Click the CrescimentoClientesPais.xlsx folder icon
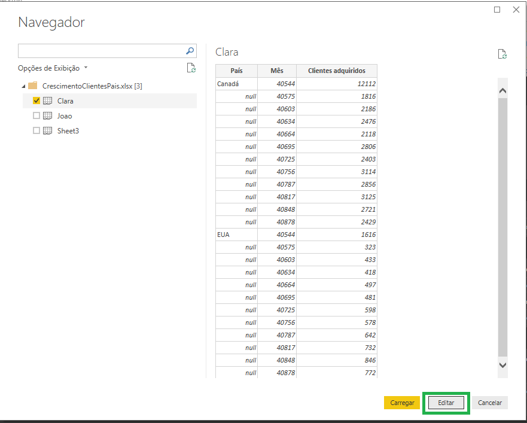The width and height of the screenshot is (527, 423). 33,85
